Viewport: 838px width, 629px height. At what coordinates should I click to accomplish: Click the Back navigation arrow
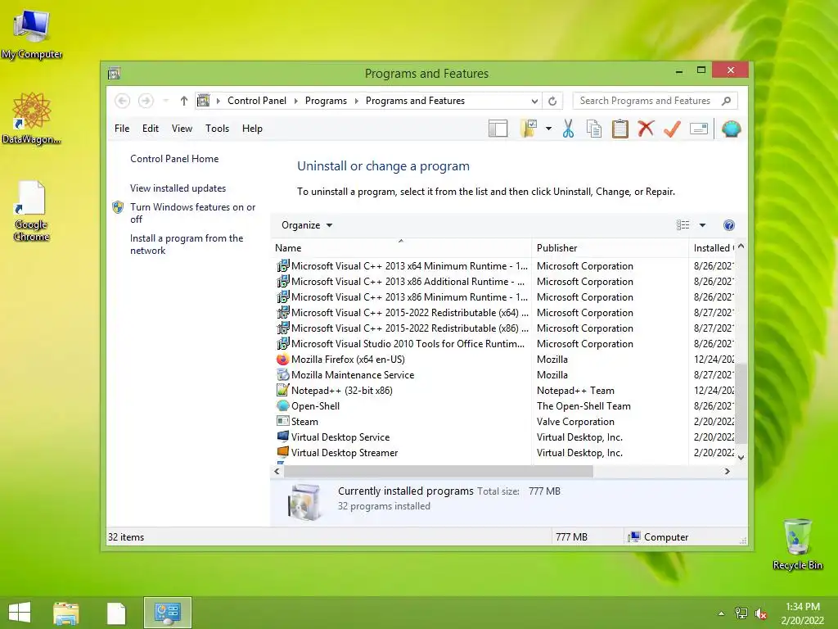coord(123,101)
